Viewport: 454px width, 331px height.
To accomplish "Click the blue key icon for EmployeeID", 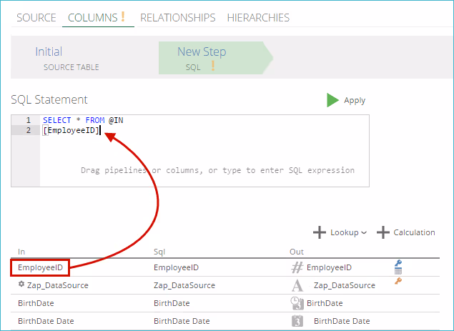I will pyautogui.click(x=398, y=263).
